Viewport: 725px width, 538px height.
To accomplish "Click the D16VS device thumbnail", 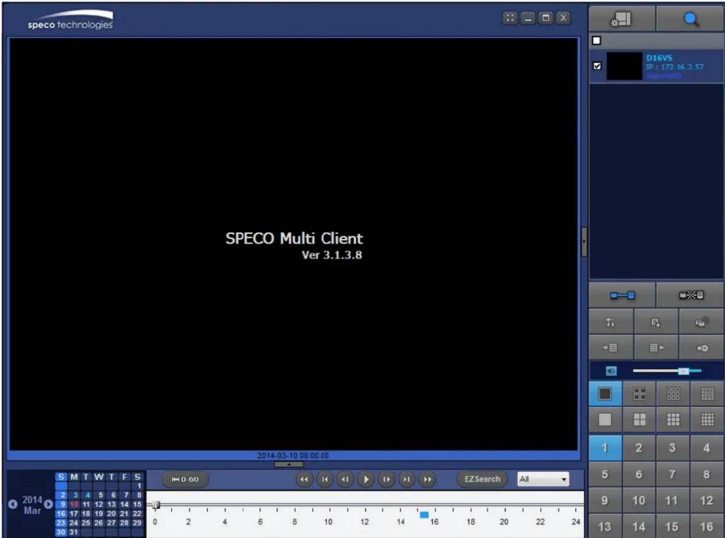I will pos(624,66).
